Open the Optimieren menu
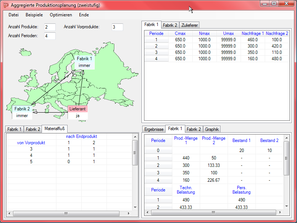This screenshot has width=297, height=223. tap(61, 15)
